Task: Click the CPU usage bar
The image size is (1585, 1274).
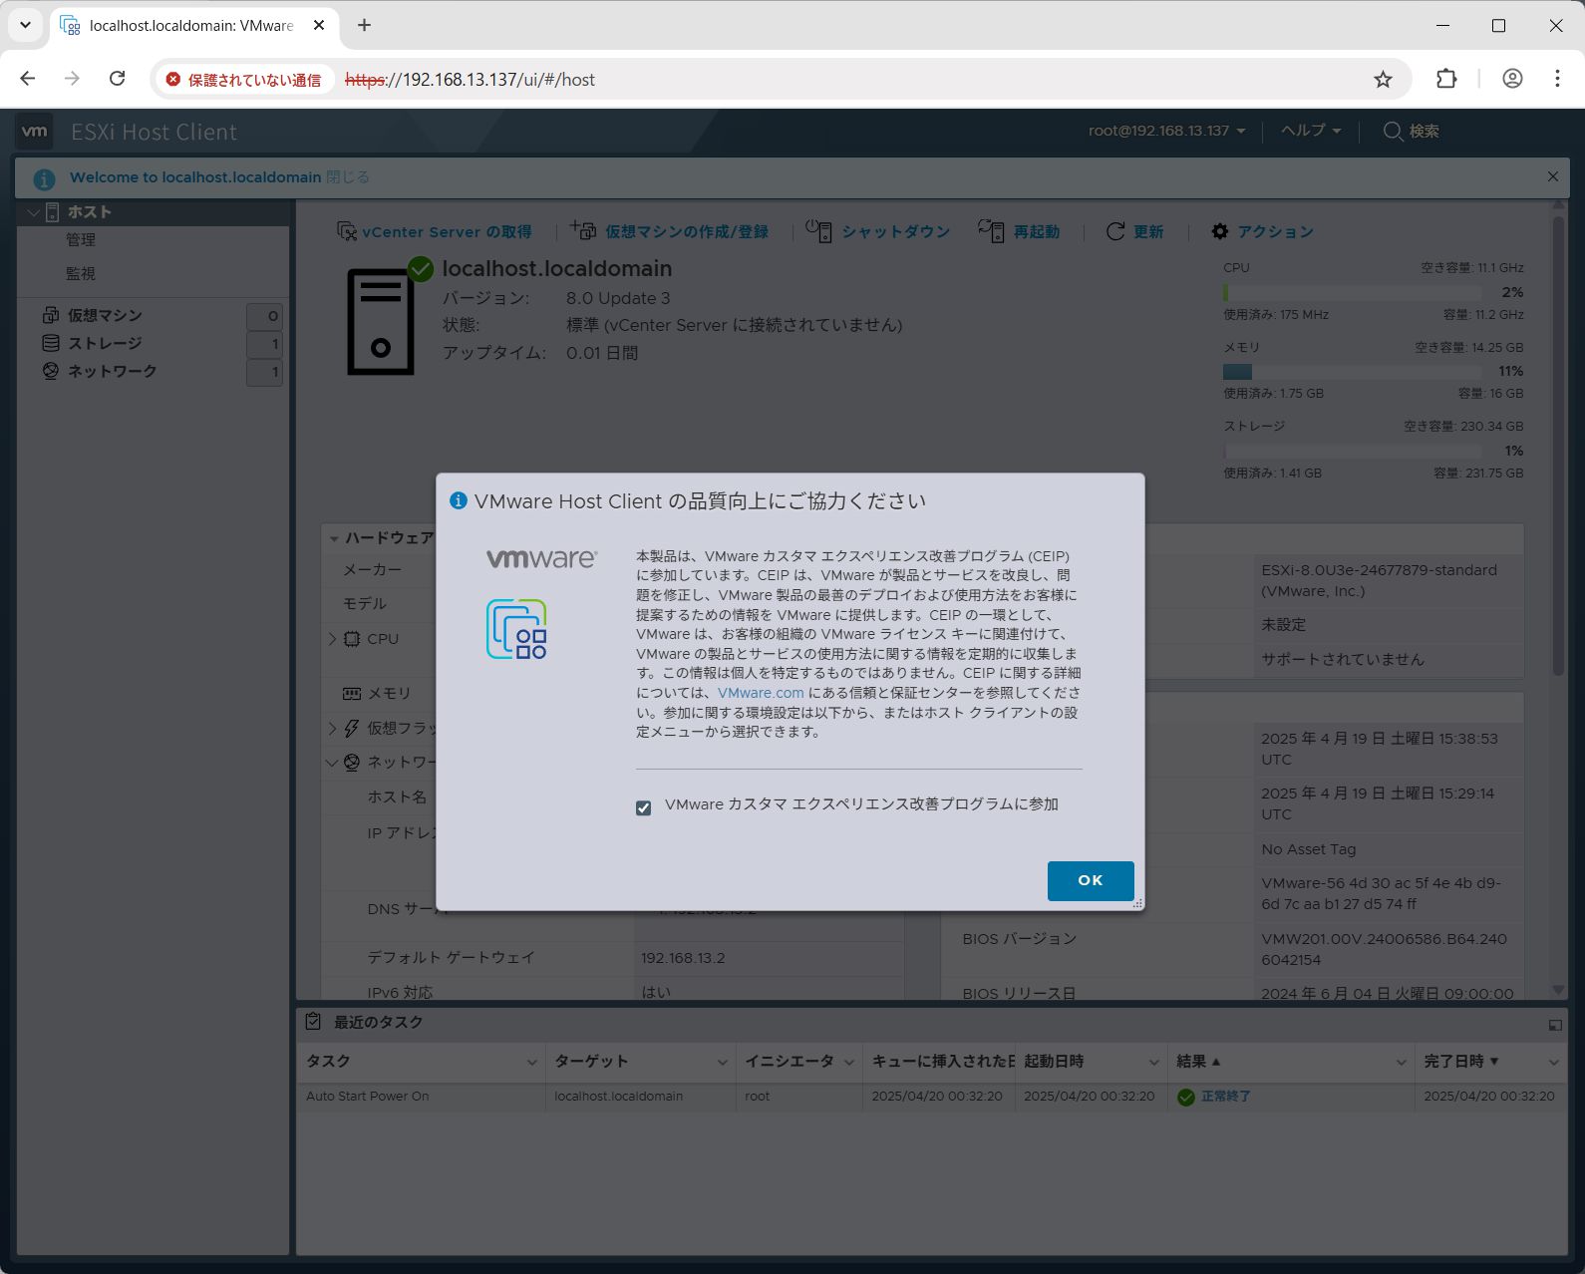Action: click(1352, 292)
